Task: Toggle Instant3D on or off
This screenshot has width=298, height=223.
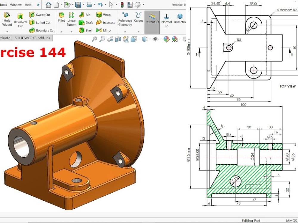Action: [x=152, y=20]
